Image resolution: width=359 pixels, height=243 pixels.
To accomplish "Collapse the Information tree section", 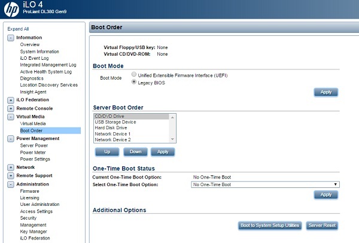I will click(11, 38).
